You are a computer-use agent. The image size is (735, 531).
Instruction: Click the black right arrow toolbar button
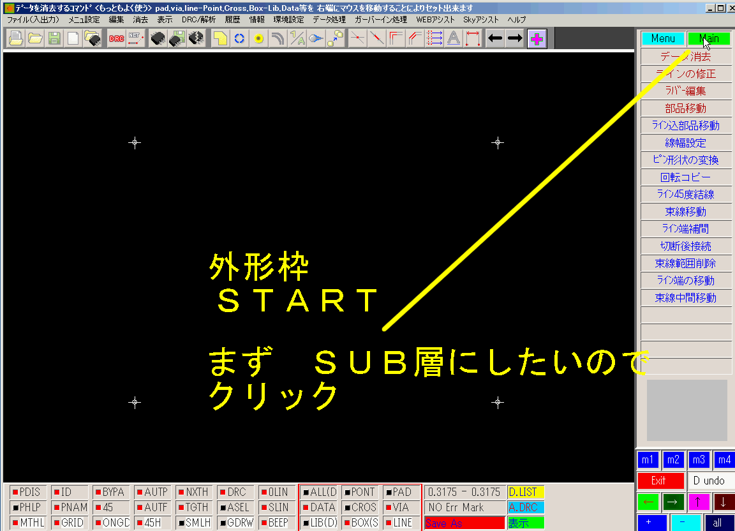515,38
